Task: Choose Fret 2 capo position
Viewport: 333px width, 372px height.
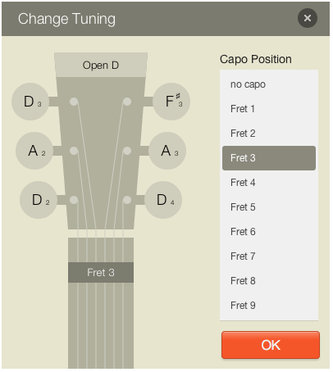Action: 269,134
